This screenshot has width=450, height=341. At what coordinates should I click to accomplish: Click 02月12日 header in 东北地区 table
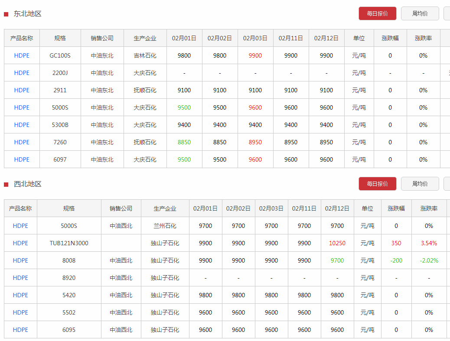tap(326, 38)
